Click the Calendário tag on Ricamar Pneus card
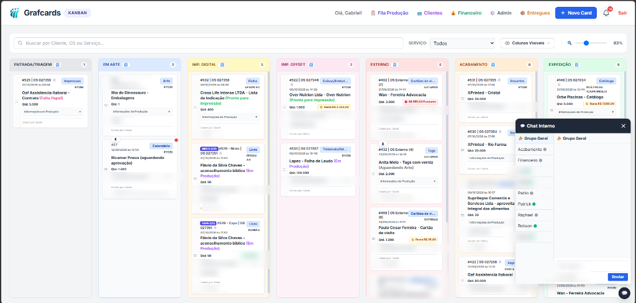 point(161,146)
